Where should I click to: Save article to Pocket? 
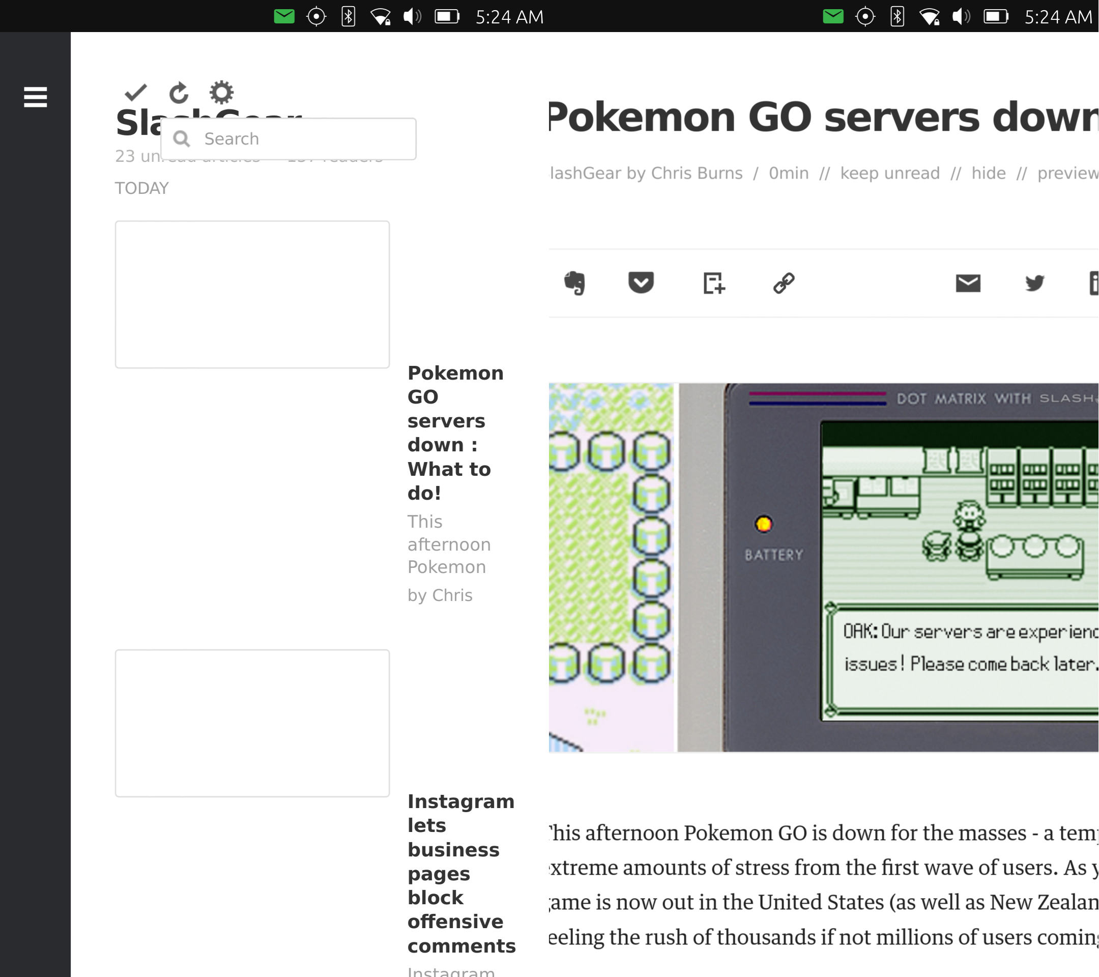[x=641, y=283]
